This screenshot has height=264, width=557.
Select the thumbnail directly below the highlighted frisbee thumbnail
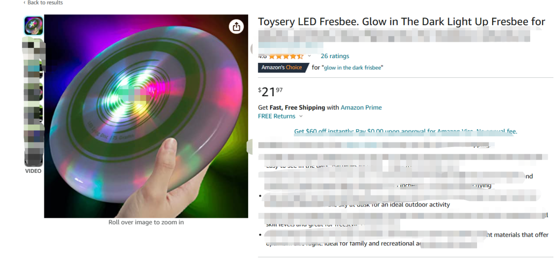(x=34, y=48)
